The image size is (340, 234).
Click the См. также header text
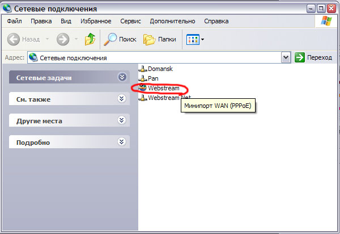tap(33, 99)
